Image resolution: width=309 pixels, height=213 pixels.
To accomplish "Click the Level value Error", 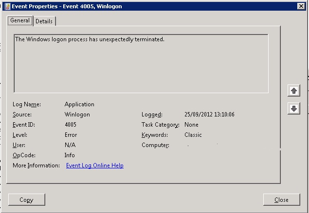I will point(71,135).
